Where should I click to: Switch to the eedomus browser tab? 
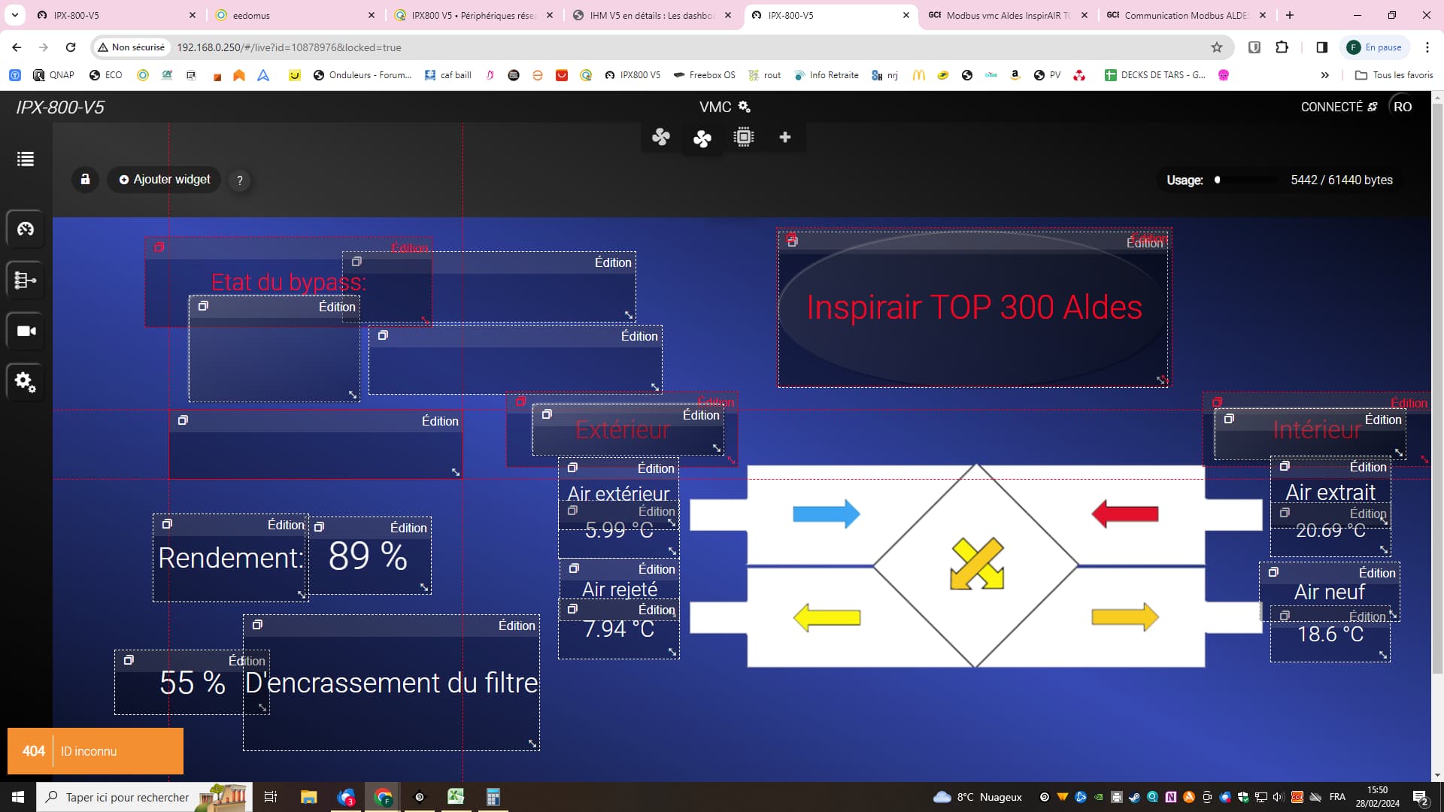294,15
